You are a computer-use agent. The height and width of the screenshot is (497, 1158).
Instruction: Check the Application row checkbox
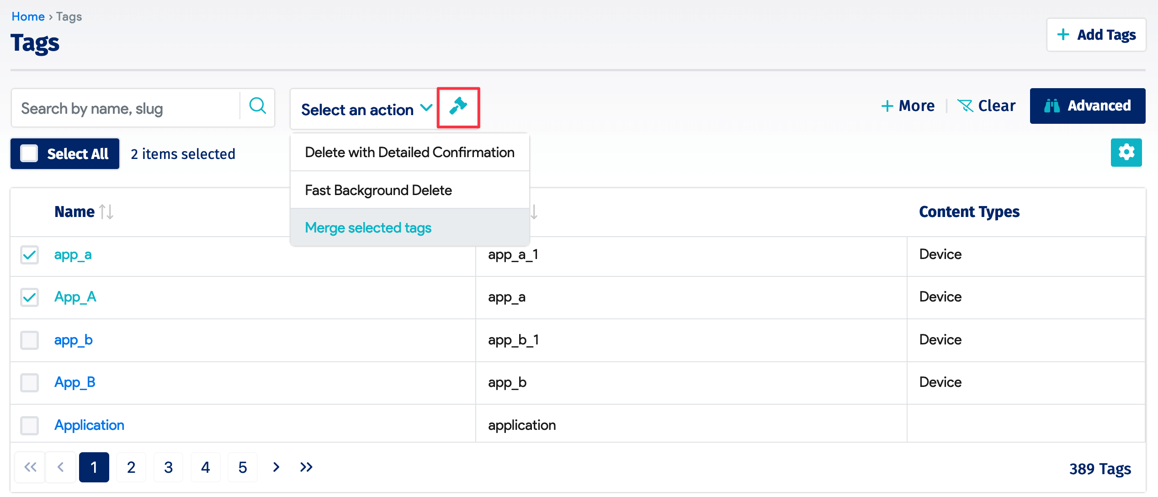coord(29,426)
